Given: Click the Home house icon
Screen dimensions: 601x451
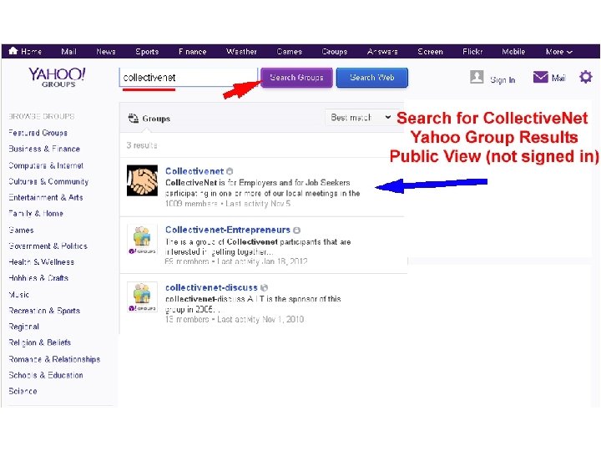Looking at the screenshot, I should coord(13,51).
